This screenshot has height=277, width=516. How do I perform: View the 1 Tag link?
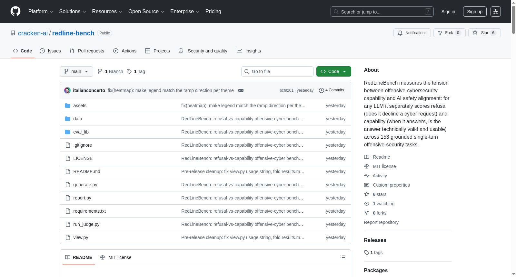[x=136, y=71]
